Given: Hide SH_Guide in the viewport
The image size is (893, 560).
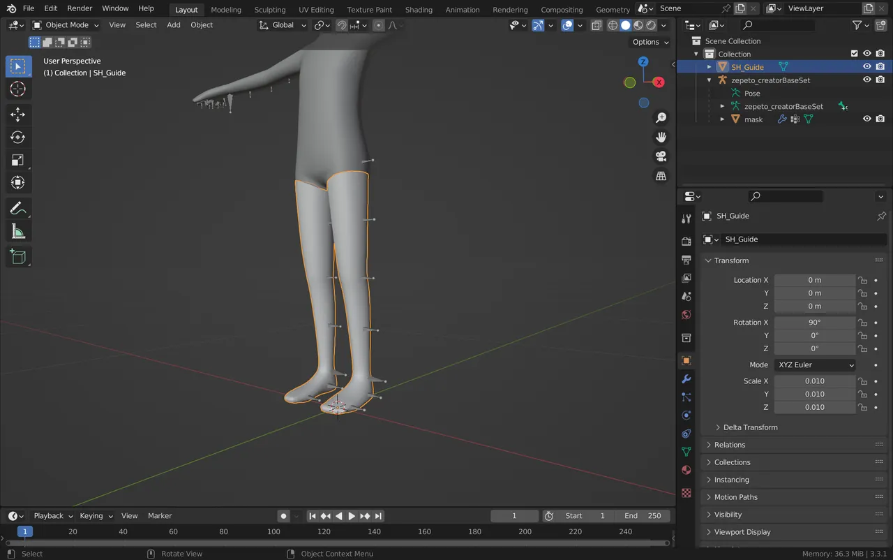Looking at the screenshot, I should point(867,66).
